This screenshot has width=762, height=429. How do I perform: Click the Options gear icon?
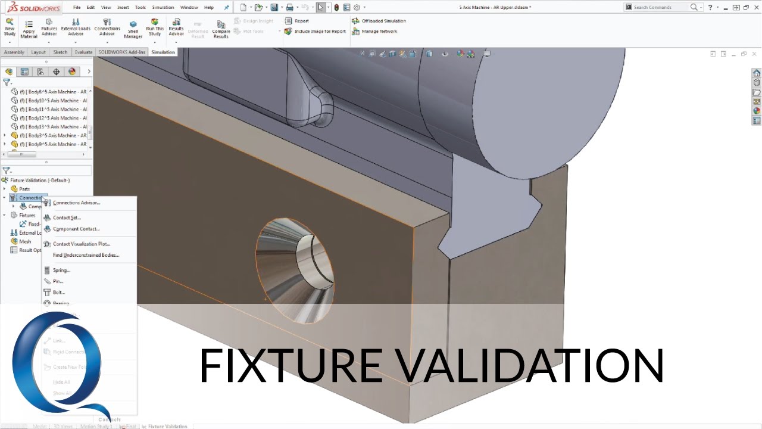tap(357, 7)
